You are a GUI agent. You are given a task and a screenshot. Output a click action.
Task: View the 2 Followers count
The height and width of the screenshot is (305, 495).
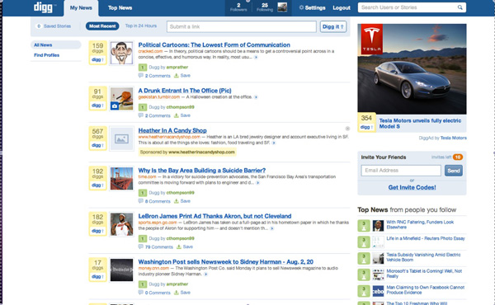(238, 7)
